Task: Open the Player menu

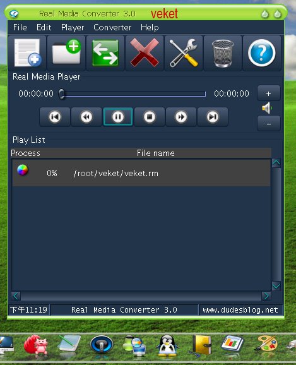Action: 73,27
